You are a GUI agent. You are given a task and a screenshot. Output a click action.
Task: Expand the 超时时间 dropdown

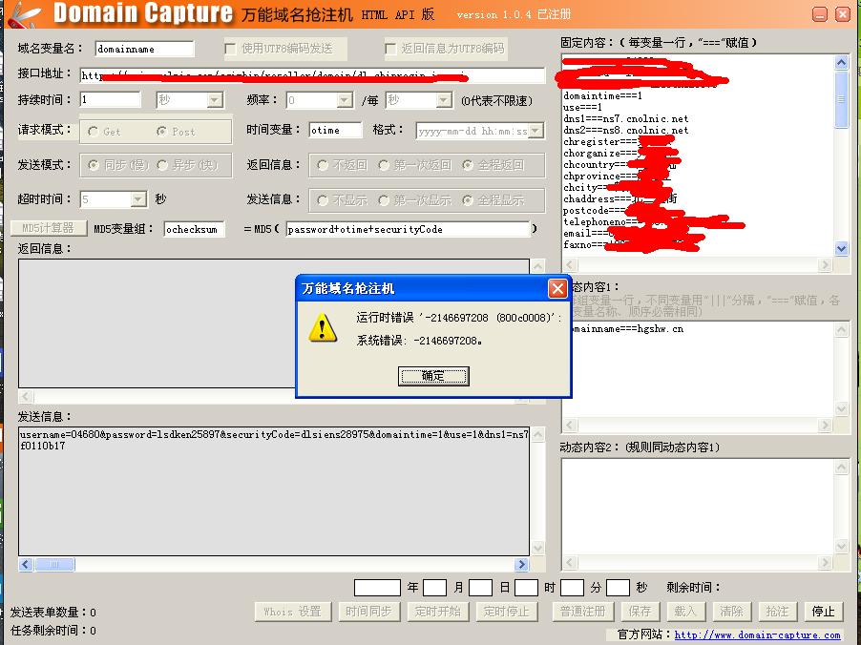(x=137, y=199)
